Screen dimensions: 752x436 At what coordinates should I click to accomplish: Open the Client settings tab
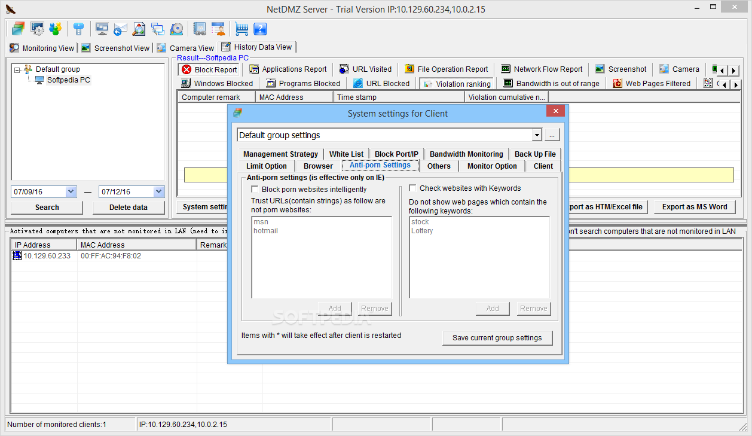click(543, 166)
